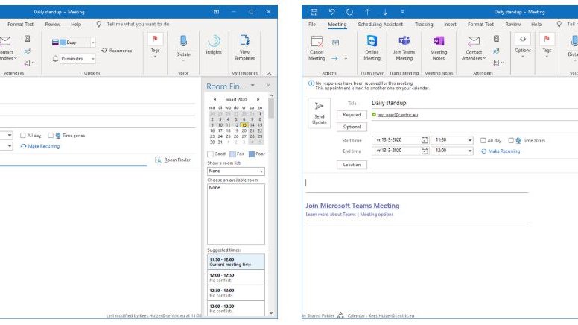
Task: Click Recurrence in left window ribbon
Action: [x=116, y=51]
